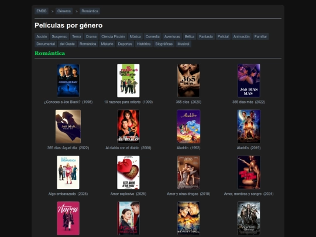
Task: Open Al diablo con el diablo poster
Action: click(x=128, y=126)
